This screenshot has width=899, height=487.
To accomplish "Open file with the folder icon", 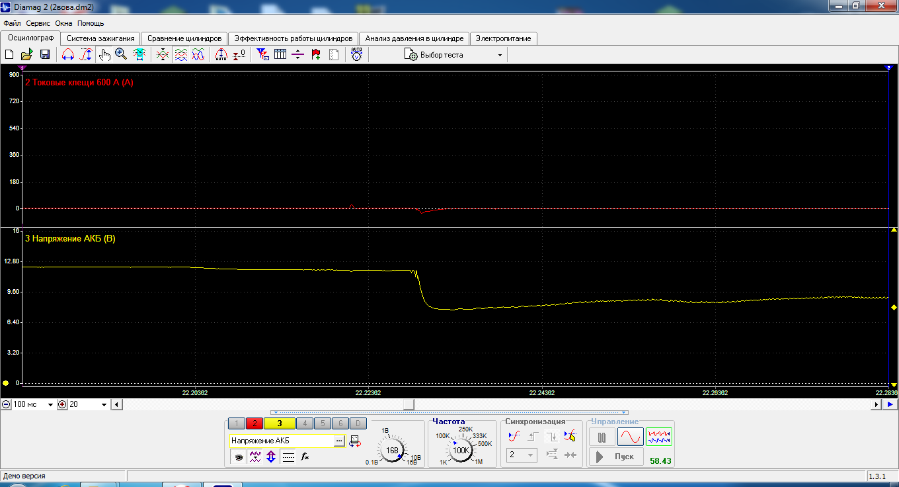I will coord(27,55).
